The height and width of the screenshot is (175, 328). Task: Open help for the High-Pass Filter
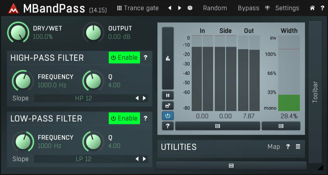click(x=145, y=58)
